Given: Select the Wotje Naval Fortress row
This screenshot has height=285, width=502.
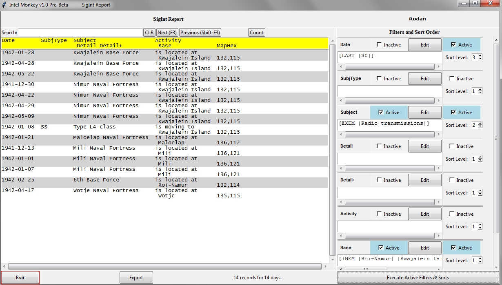Looking at the screenshot, I should pos(165,193).
